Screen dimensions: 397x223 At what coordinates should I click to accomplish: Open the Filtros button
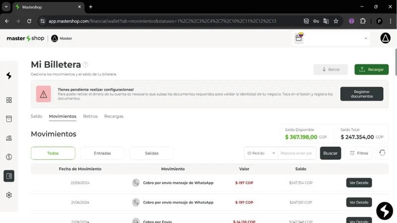(x=358, y=153)
